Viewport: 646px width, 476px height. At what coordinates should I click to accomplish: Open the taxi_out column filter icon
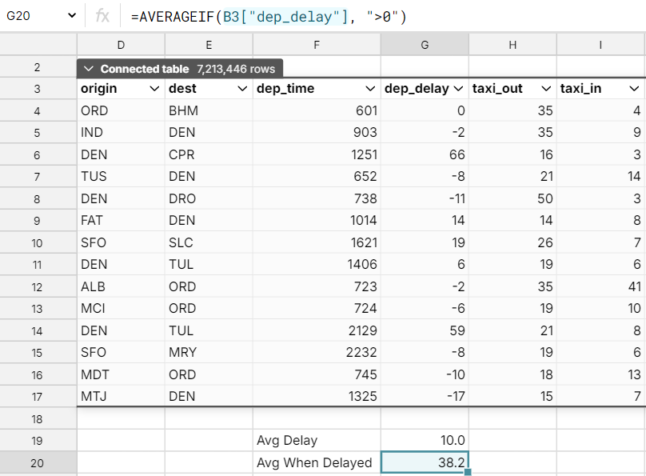545,89
